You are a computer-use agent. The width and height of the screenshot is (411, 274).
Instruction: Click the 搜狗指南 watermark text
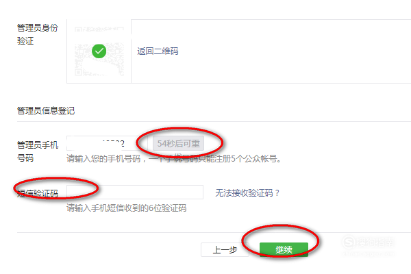click(375, 242)
